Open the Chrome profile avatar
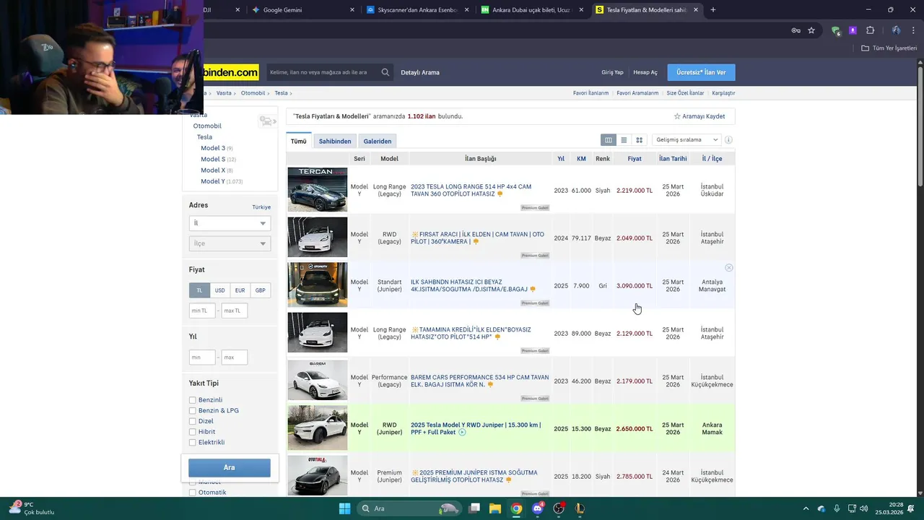This screenshot has height=520, width=924. click(x=896, y=30)
